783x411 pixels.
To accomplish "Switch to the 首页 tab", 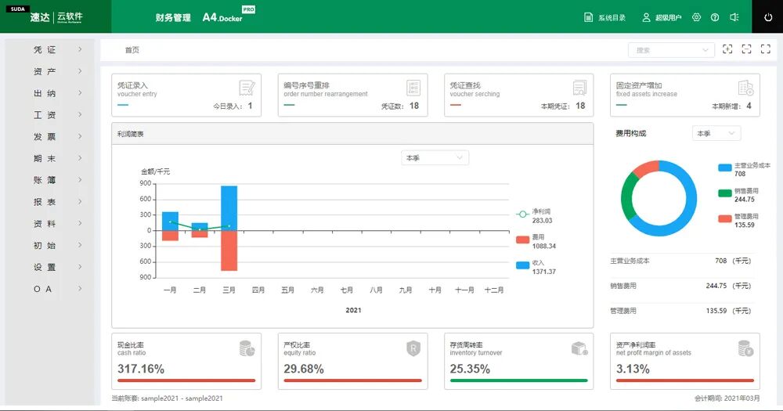I will pos(132,50).
